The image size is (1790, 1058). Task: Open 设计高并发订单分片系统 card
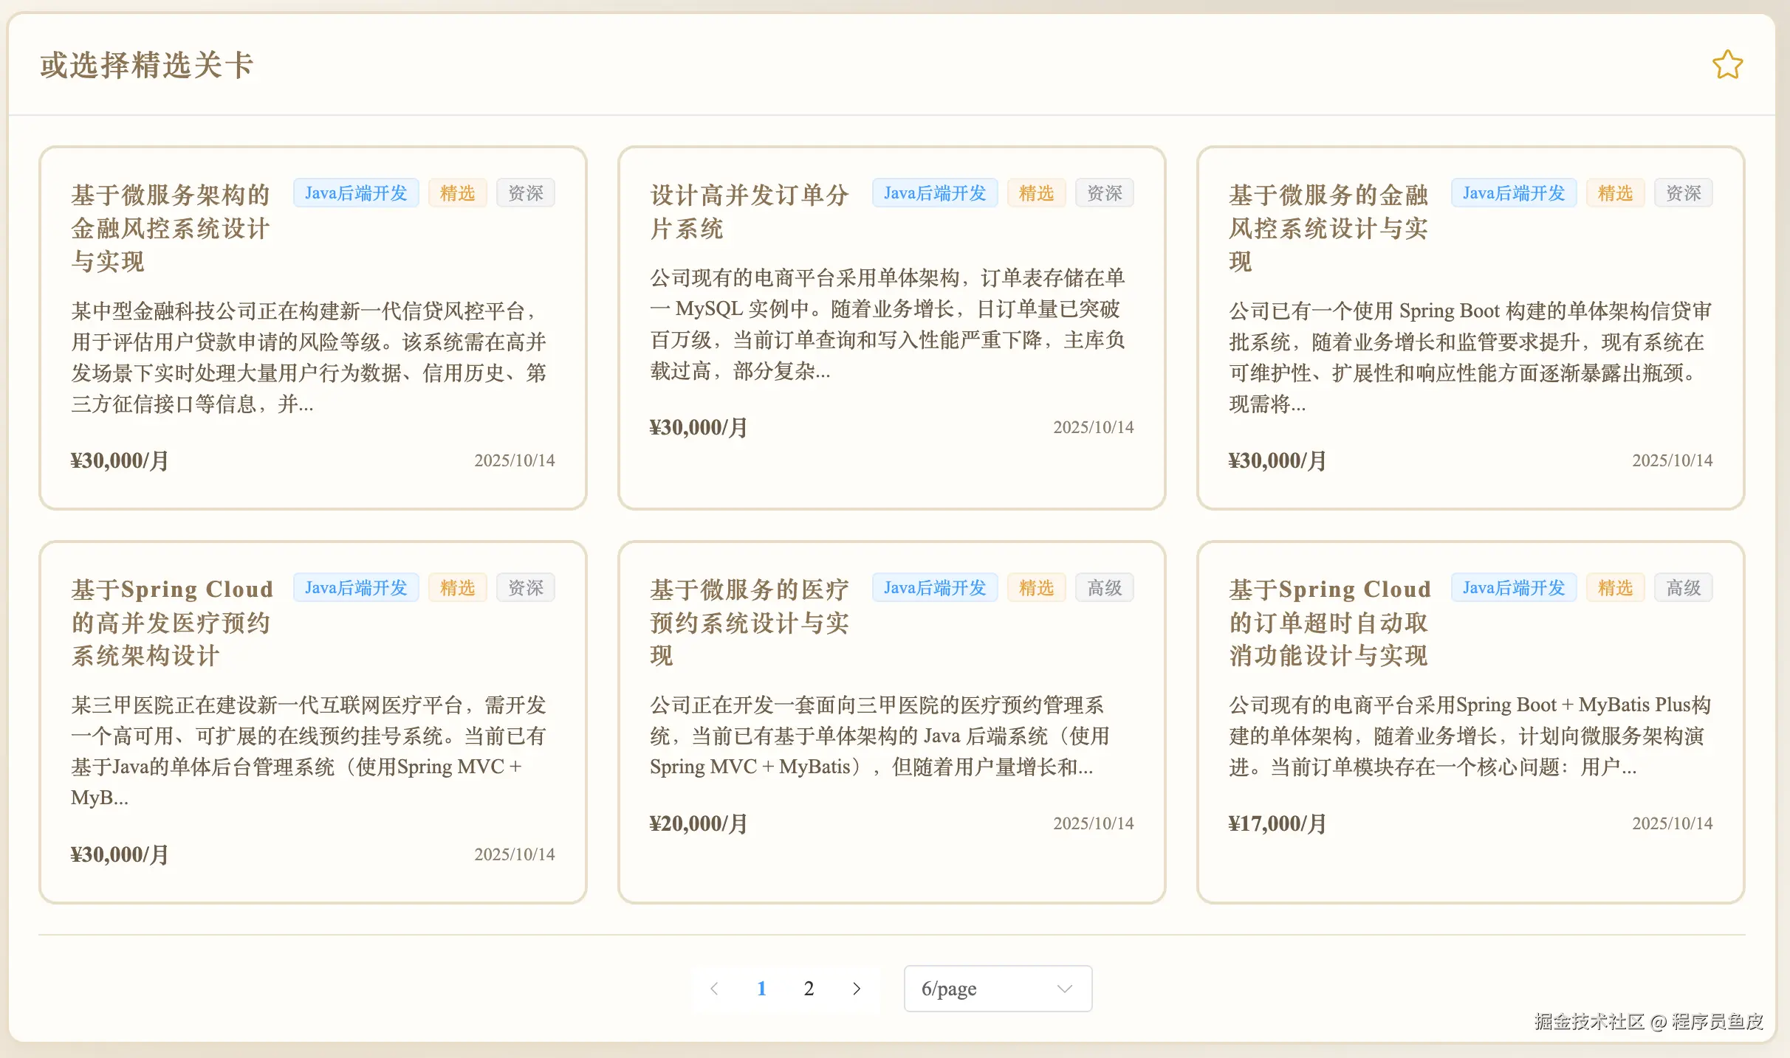click(x=749, y=212)
